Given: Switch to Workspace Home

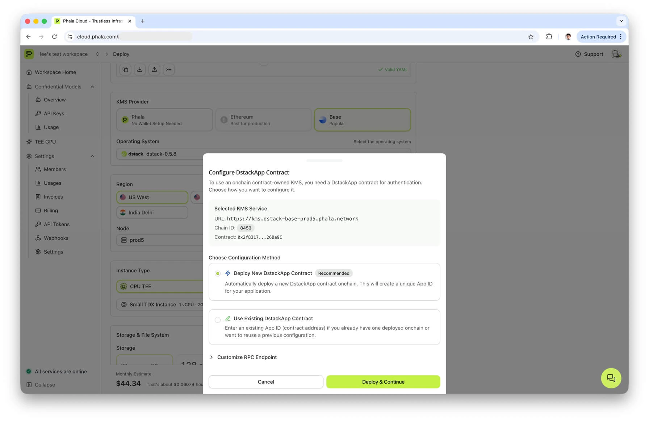Looking at the screenshot, I should (55, 72).
